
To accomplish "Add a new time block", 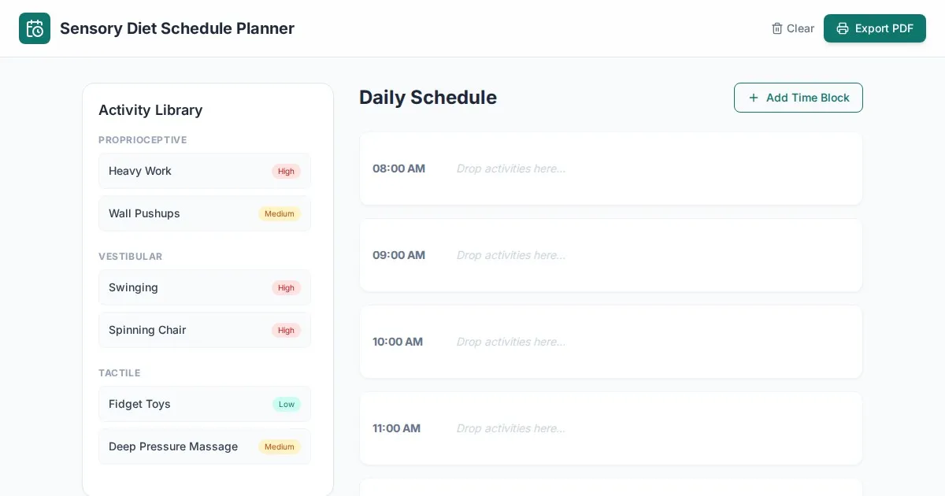I will point(799,98).
